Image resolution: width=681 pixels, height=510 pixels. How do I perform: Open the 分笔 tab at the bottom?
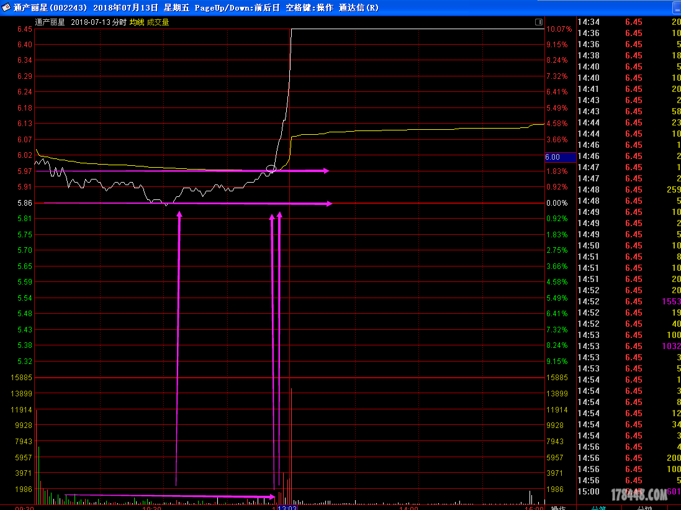[599, 508]
